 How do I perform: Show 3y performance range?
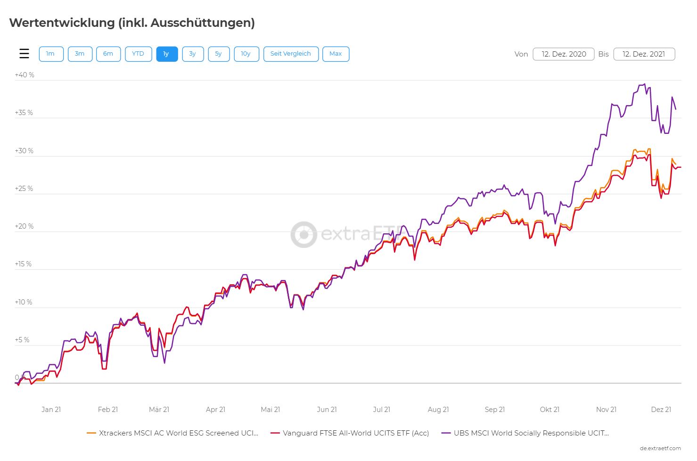tap(193, 54)
